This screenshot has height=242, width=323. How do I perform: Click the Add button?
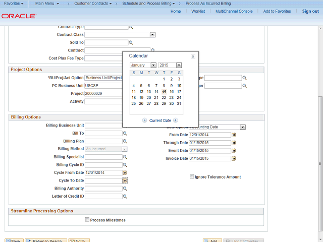[212, 240]
